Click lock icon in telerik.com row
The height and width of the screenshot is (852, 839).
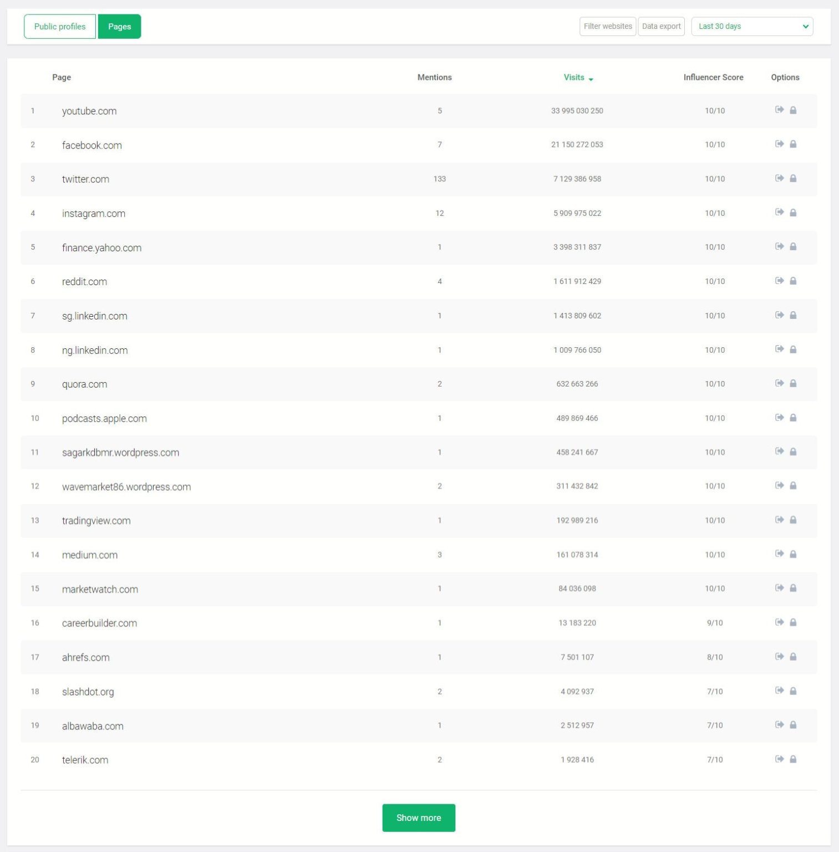tap(793, 759)
